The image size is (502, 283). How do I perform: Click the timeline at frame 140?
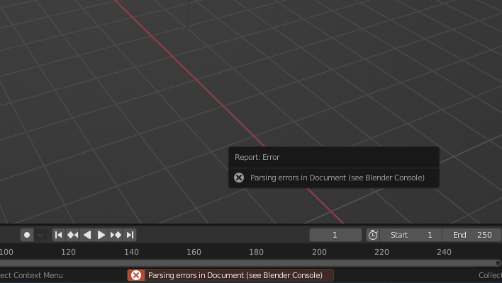[131, 252]
